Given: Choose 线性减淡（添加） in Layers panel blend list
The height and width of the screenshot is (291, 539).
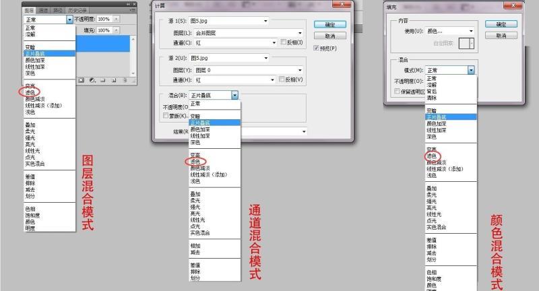Looking at the screenshot, I should (x=43, y=106).
